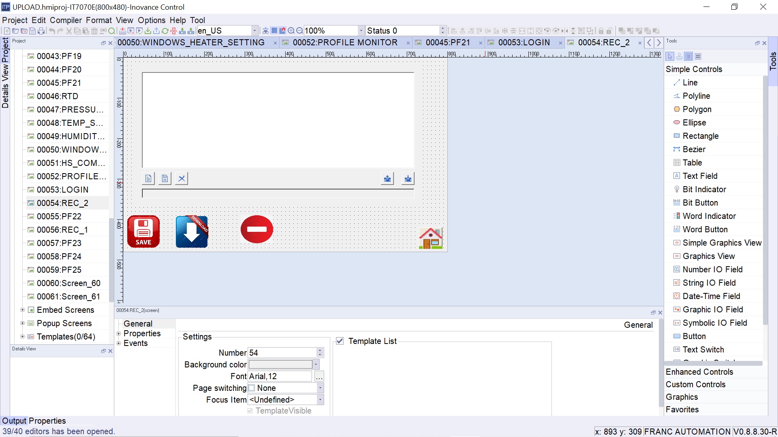Switch to the 00053:LOGIN tab

[x=524, y=42]
